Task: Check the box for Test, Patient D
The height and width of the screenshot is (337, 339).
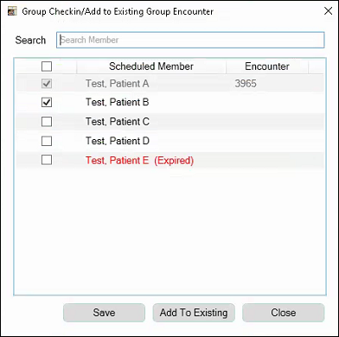Action: (47, 141)
